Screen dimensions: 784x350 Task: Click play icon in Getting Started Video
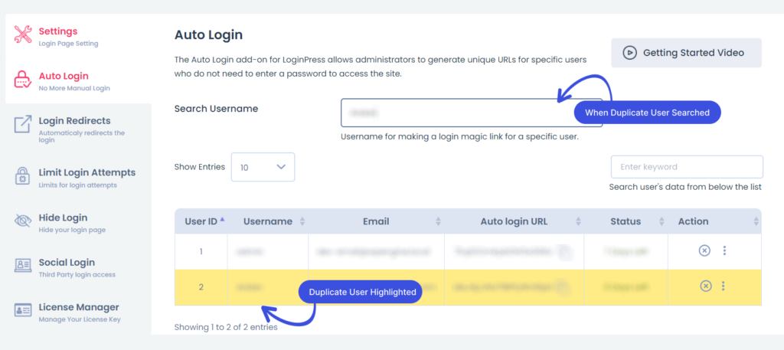pyautogui.click(x=629, y=53)
